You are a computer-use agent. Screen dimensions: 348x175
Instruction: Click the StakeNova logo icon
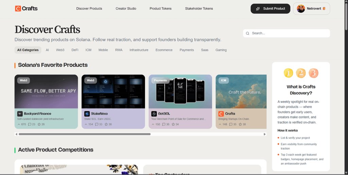[87, 114]
